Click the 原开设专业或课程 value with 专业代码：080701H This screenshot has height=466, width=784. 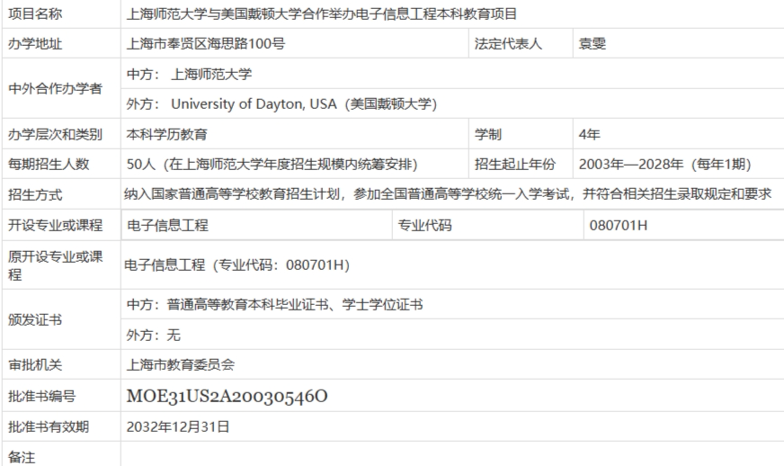tap(236, 264)
